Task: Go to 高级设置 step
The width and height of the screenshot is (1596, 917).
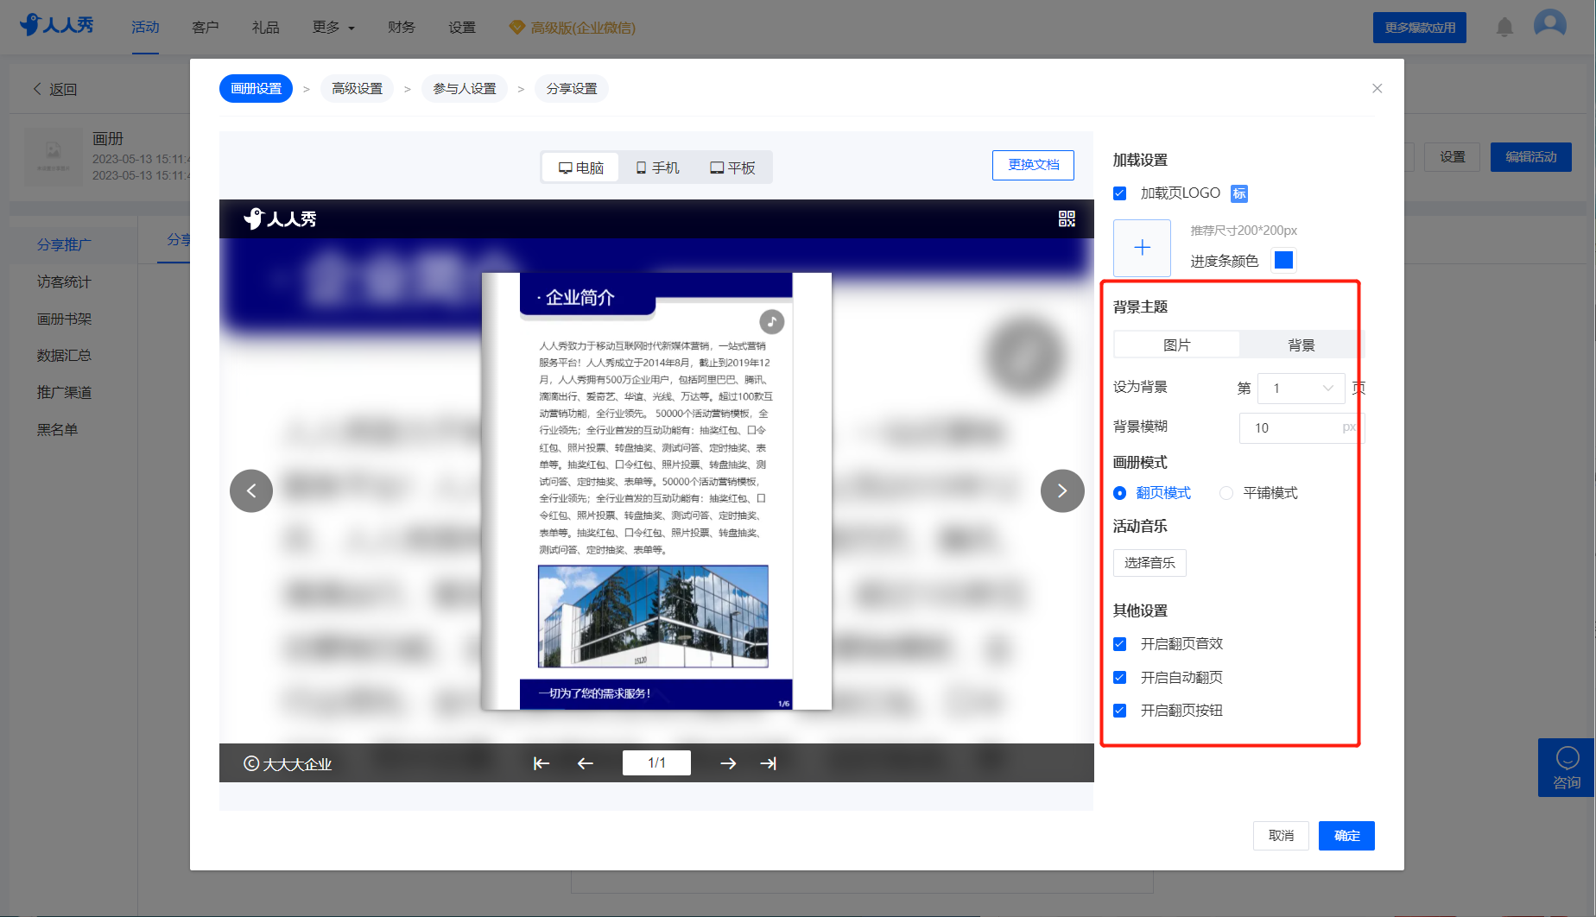Action: (357, 89)
